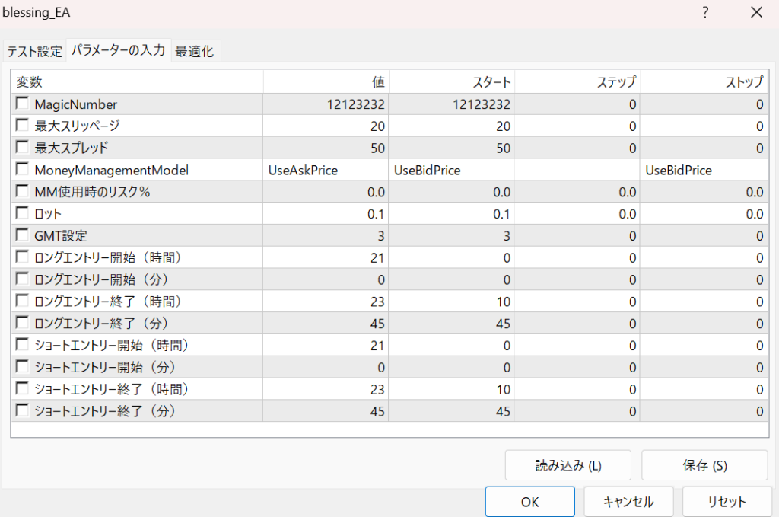
Task: Enable the ロングエントリー終了（分） checkbox
Action: [22, 322]
